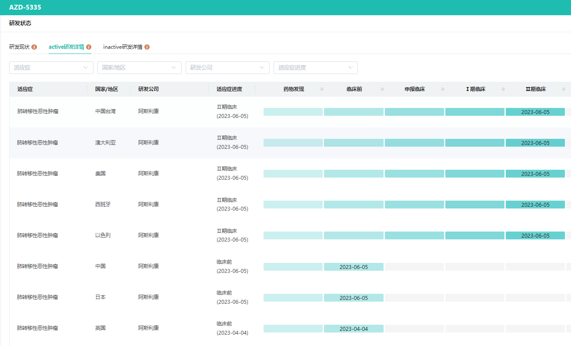
Task: Click arrow icon after 临床前 column header
Action: [x=382, y=89]
